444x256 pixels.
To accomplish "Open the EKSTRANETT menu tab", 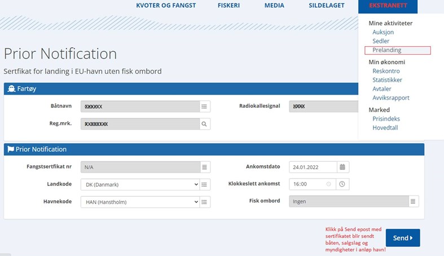I will [387, 6].
